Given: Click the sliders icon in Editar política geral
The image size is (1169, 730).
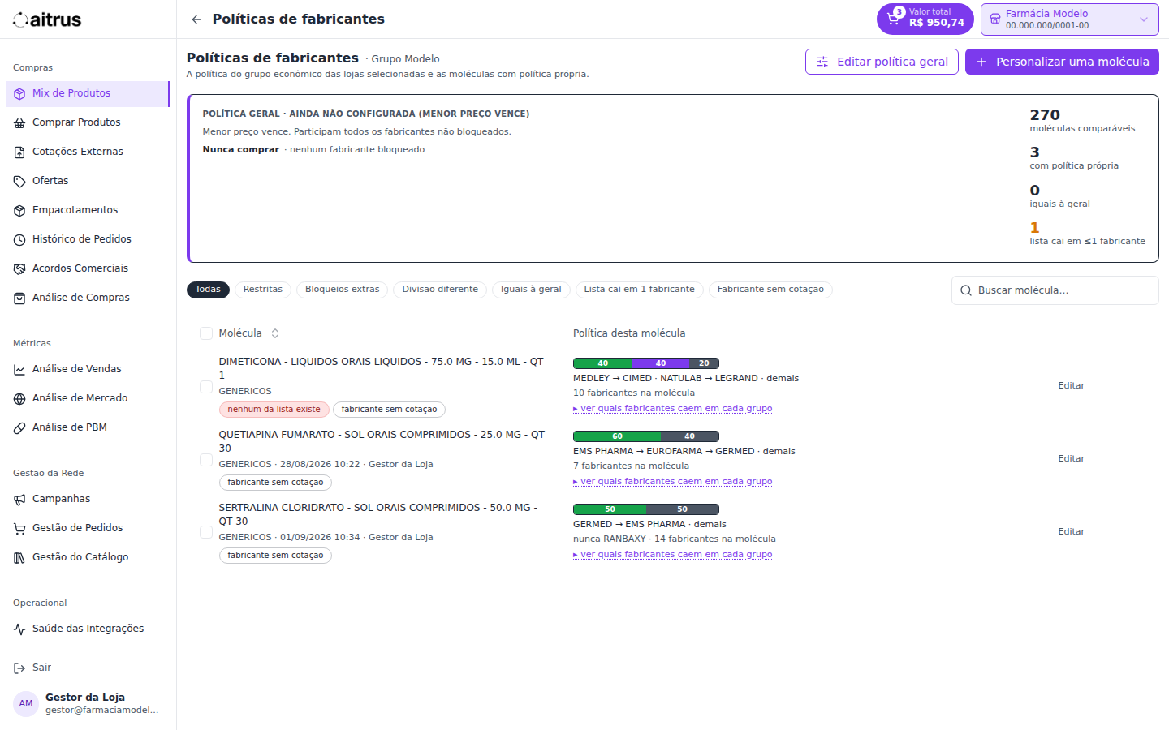Looking at the screenshot, I should [822, 62].
